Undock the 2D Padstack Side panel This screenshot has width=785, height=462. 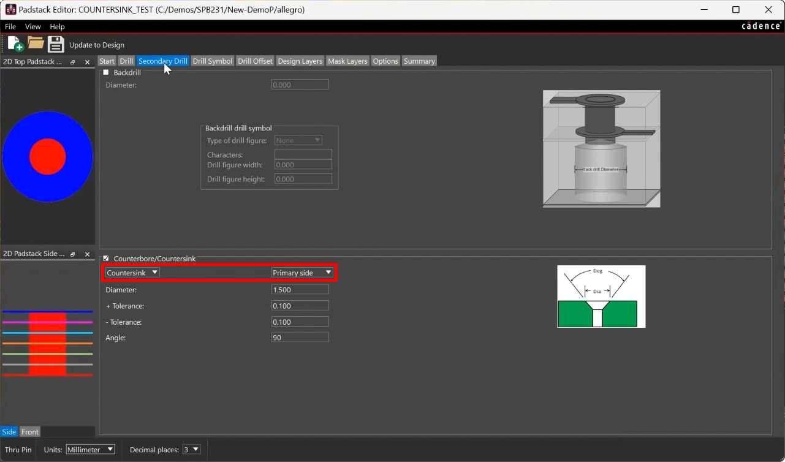72,254
